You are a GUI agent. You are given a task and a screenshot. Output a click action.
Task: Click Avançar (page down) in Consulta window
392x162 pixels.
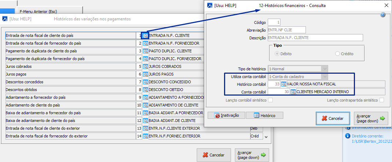[371, 119]
